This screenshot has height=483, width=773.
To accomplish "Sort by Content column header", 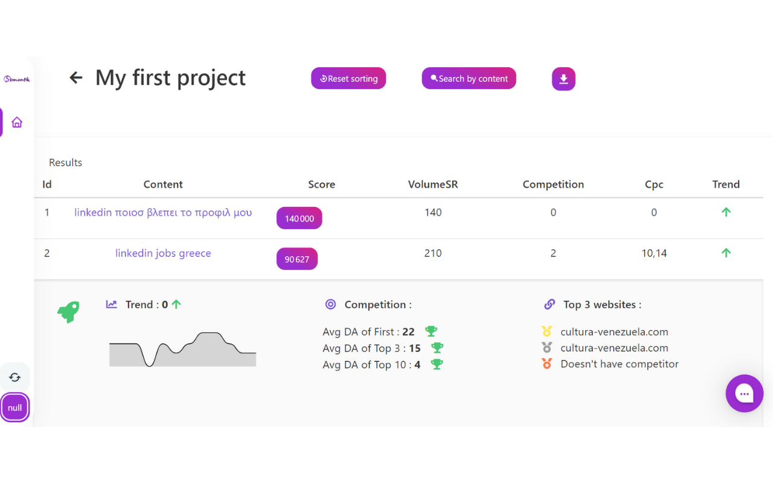I will tap(163, 185).
